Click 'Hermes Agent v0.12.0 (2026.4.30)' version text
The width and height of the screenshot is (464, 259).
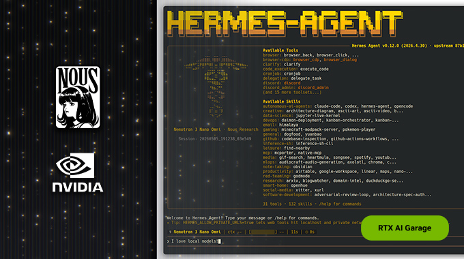[390, 46]
